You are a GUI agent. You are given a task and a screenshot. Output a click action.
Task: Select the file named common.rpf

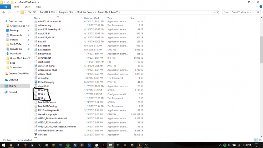point(44,58)
